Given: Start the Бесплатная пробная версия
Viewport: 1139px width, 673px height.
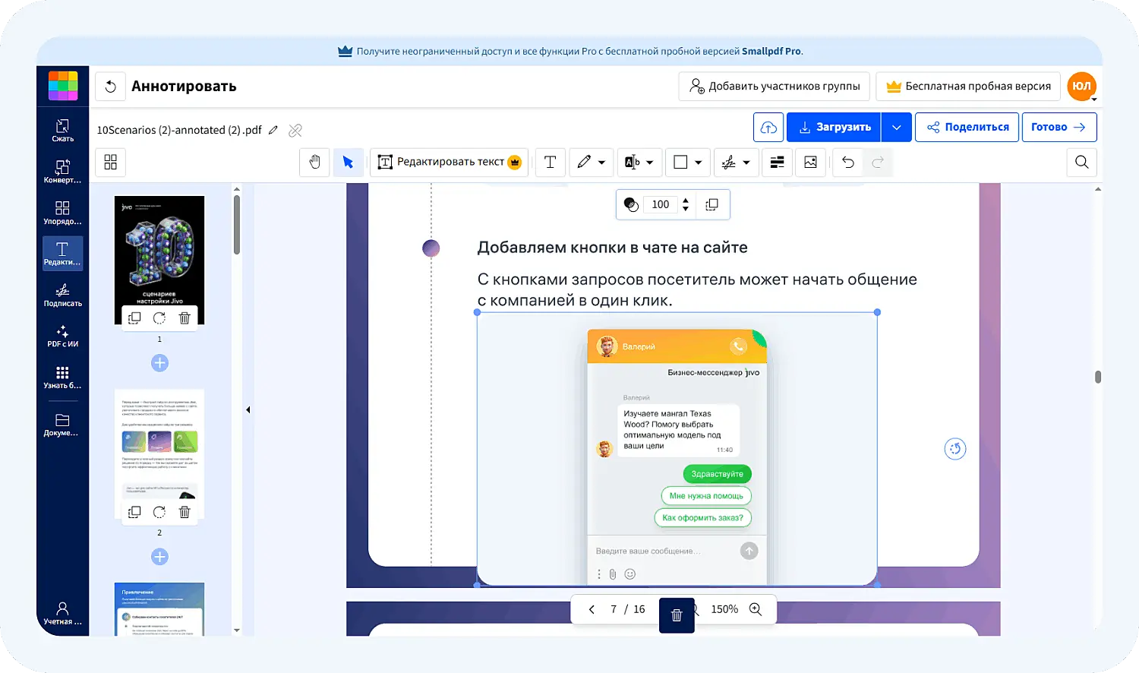Looking at the screenshot, I should (x=969, y=86).
